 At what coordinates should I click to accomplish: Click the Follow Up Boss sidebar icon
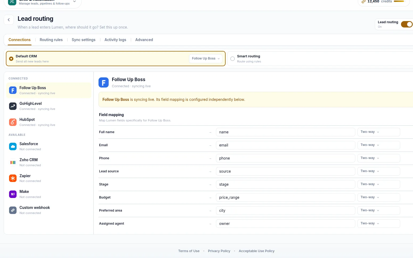[13, 90]
